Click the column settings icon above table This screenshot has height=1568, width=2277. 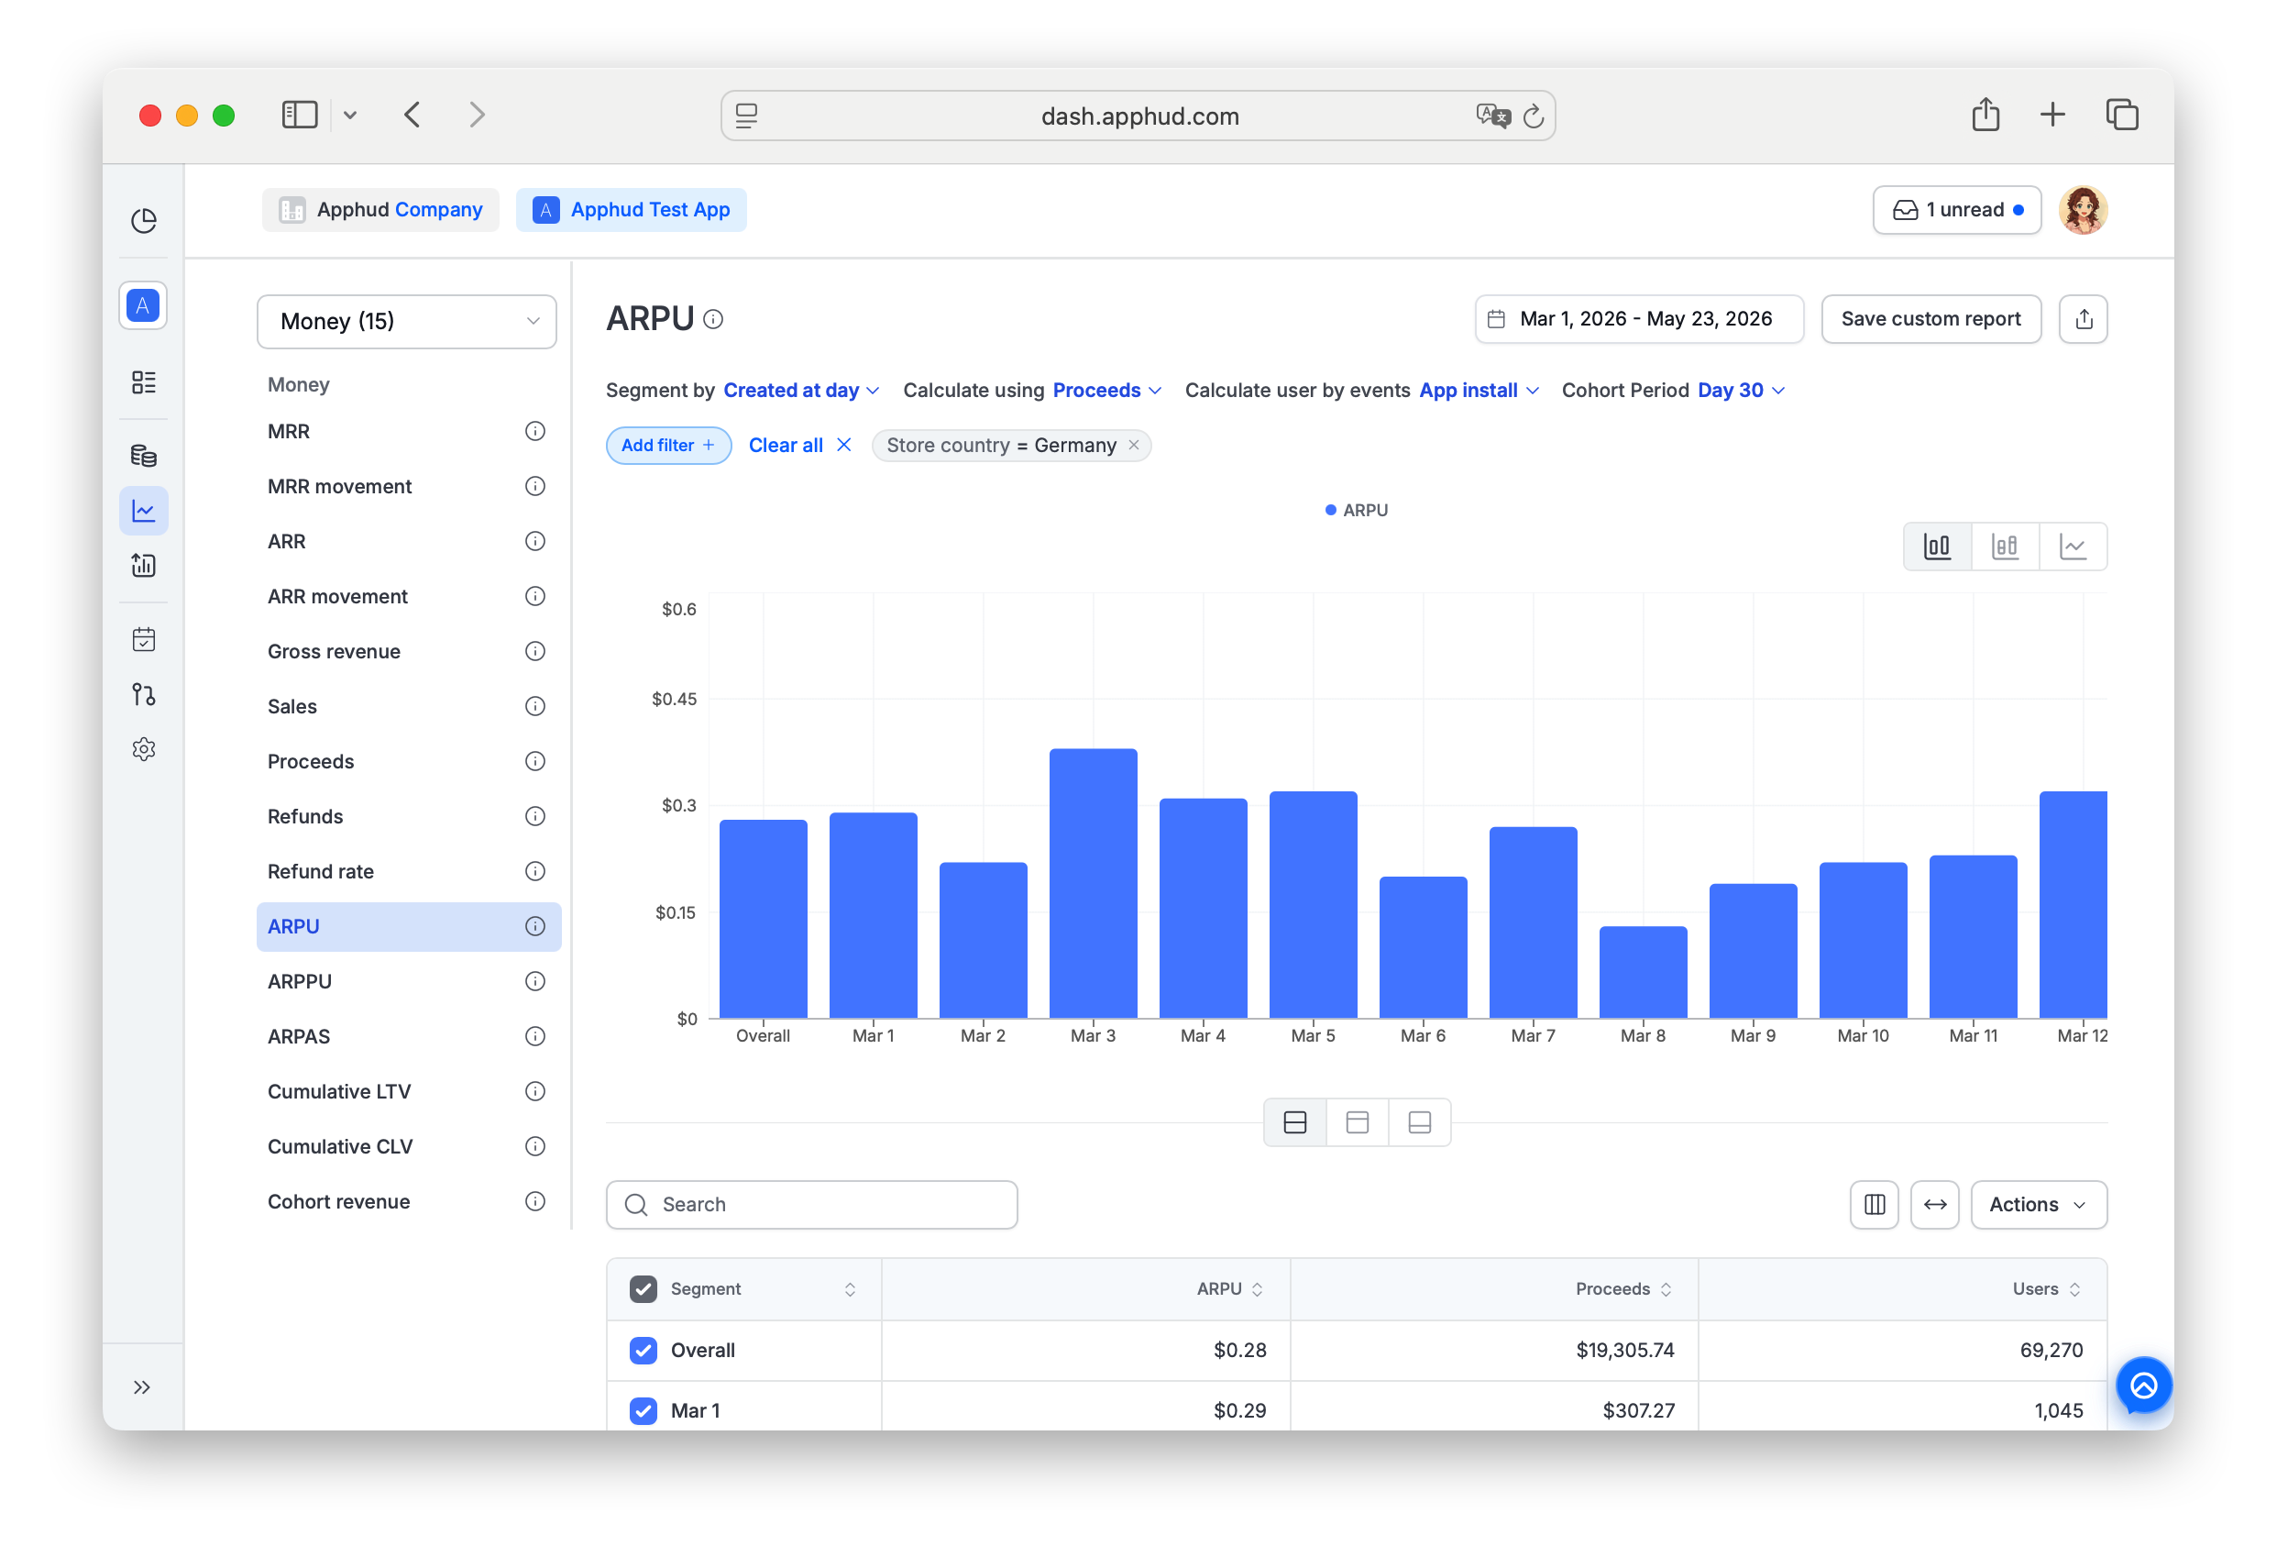coord(1874,1205)
